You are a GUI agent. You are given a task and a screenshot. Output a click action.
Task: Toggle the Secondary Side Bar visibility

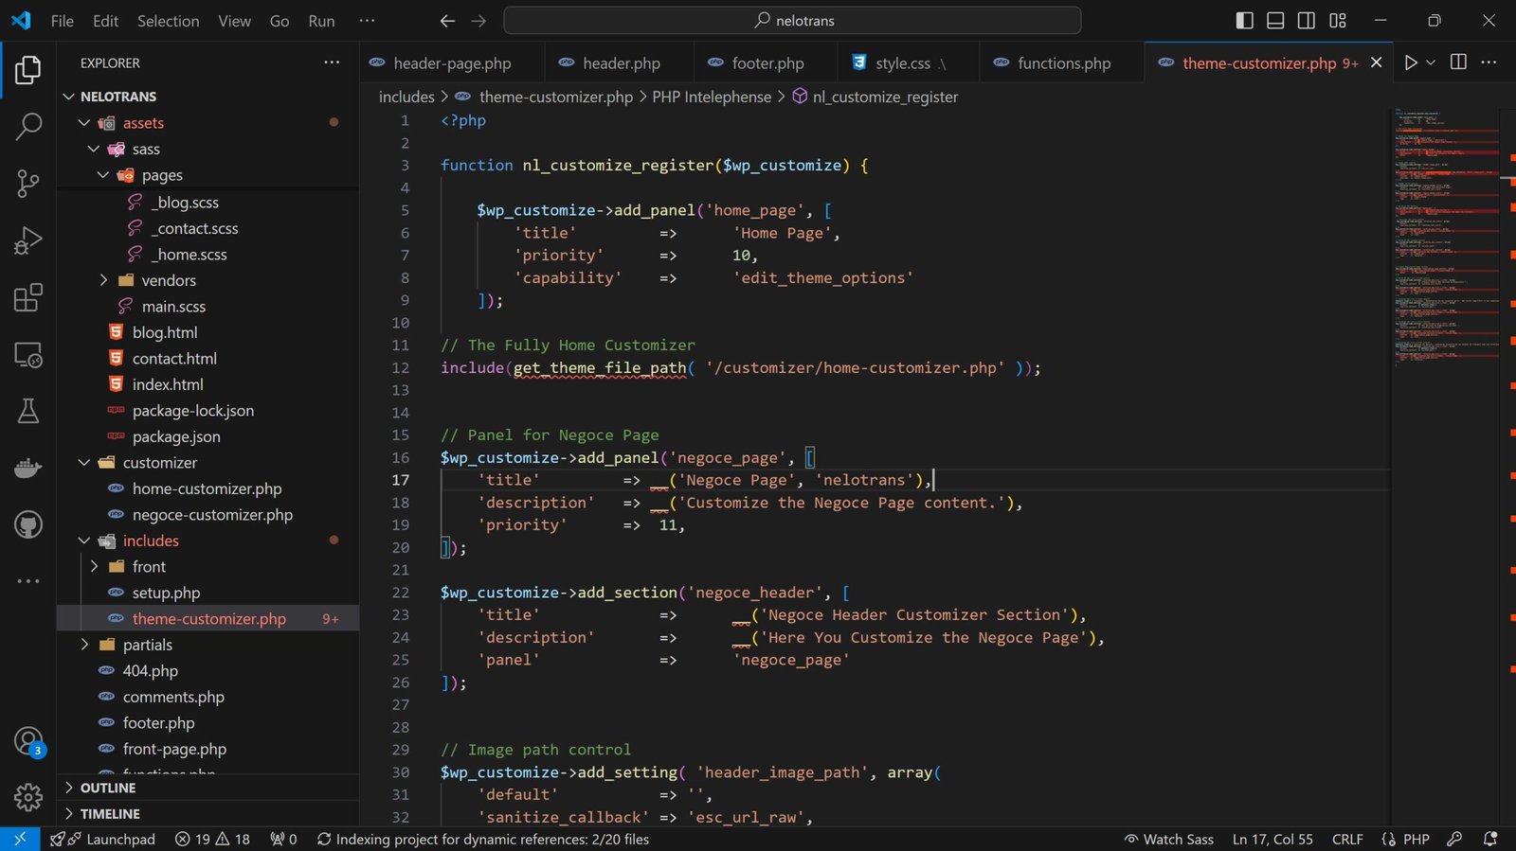click(1306, 21)
